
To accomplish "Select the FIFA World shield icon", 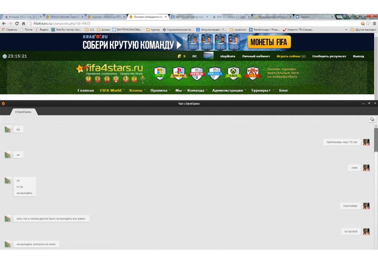I will tap(215, 73).
